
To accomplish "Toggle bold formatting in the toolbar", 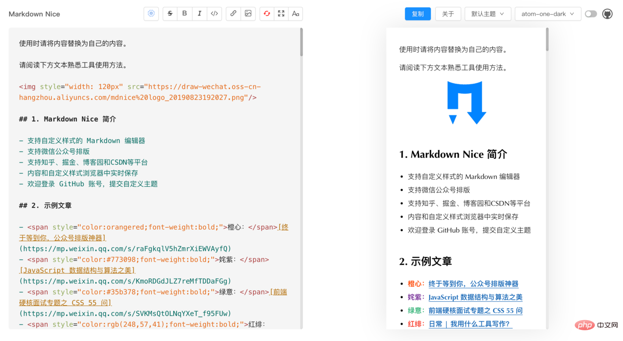I will (x=184, y=14).
